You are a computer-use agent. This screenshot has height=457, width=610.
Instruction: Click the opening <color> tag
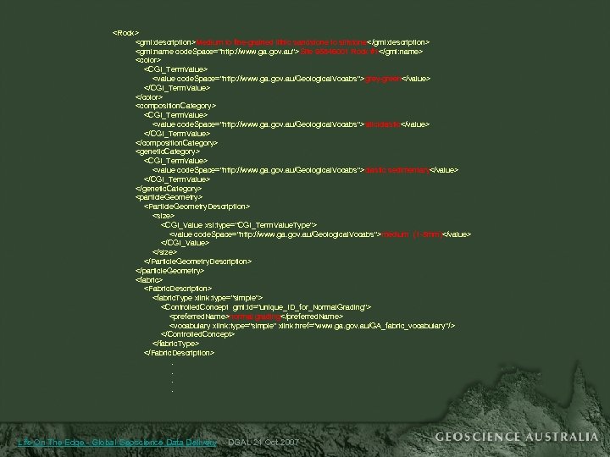pyautogui.click(x=148, y=60)
